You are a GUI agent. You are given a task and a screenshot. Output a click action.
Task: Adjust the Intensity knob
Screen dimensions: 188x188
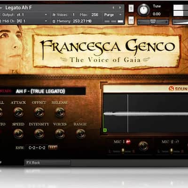[x=39, y=133]
